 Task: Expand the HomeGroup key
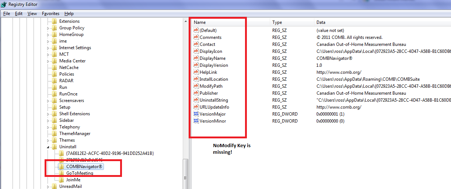click(48, 34)
